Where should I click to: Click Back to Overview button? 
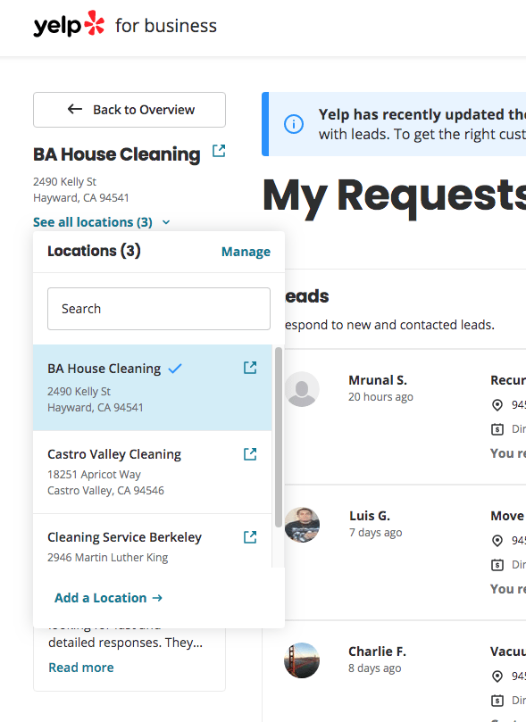129,110
